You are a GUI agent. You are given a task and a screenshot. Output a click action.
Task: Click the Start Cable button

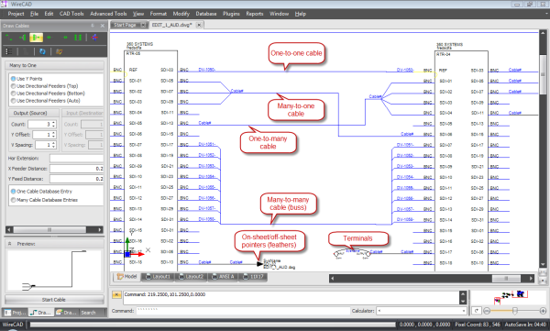[x=54, y=300]
